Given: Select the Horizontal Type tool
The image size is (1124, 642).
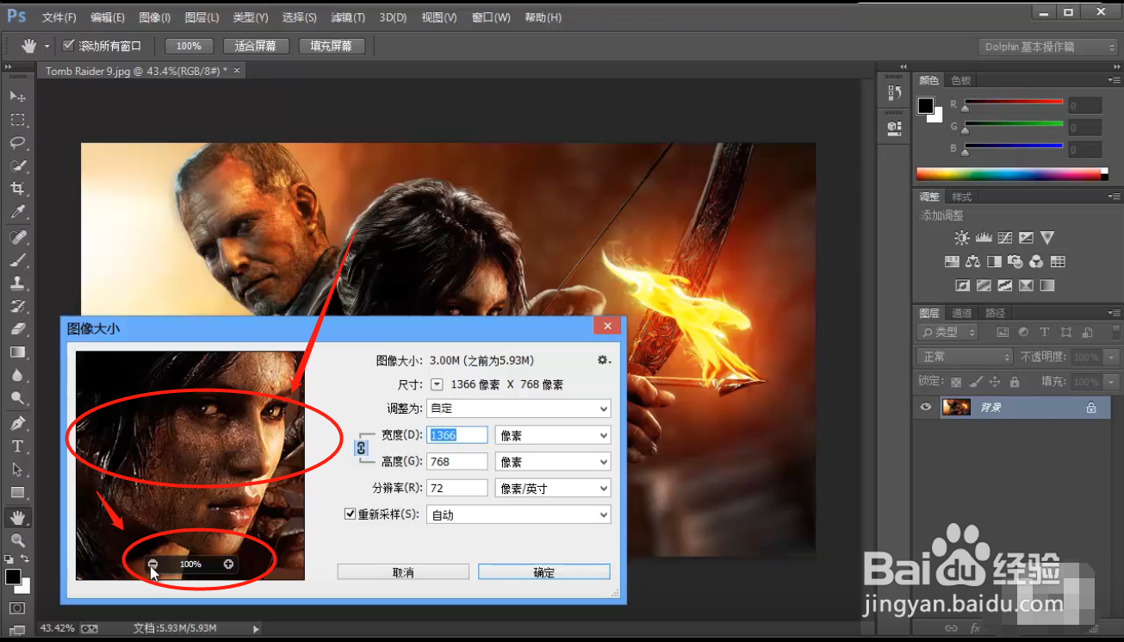Looking at the screenshot, I should point(17,446).
